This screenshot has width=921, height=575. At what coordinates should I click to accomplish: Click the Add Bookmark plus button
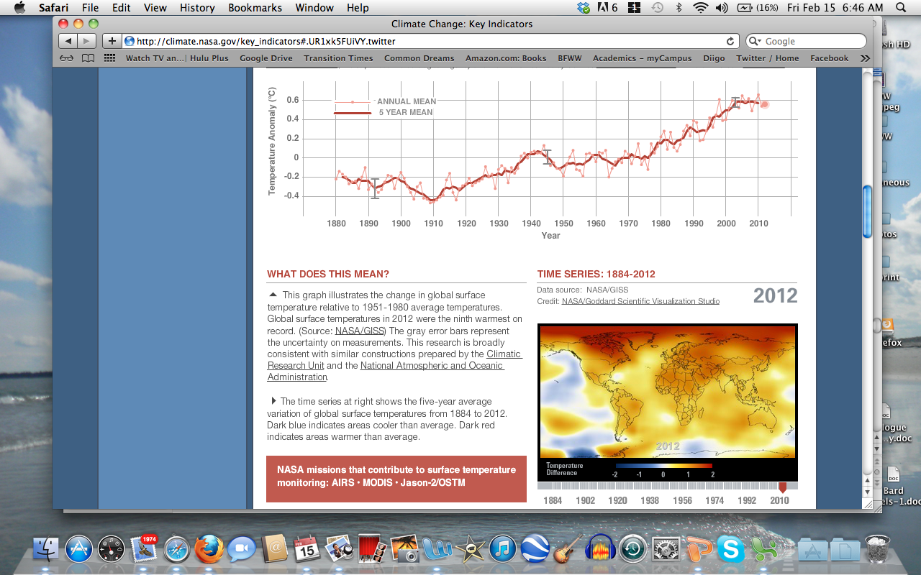112,41
